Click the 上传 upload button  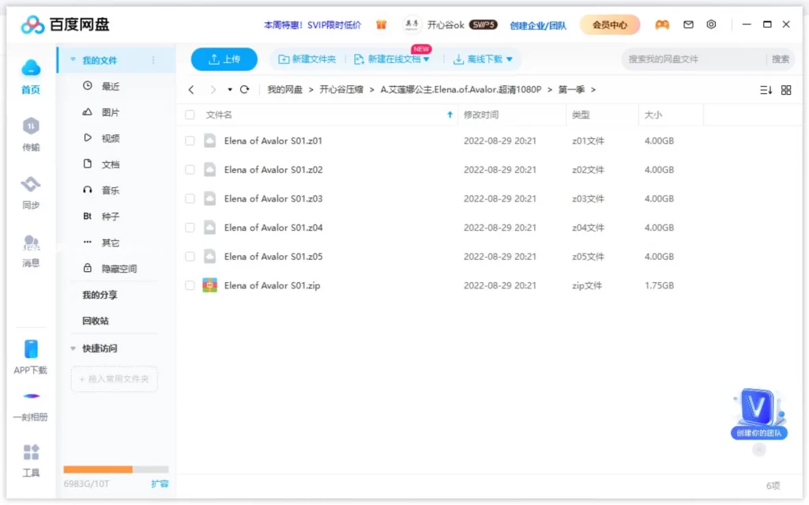click(x=224, y=59)
